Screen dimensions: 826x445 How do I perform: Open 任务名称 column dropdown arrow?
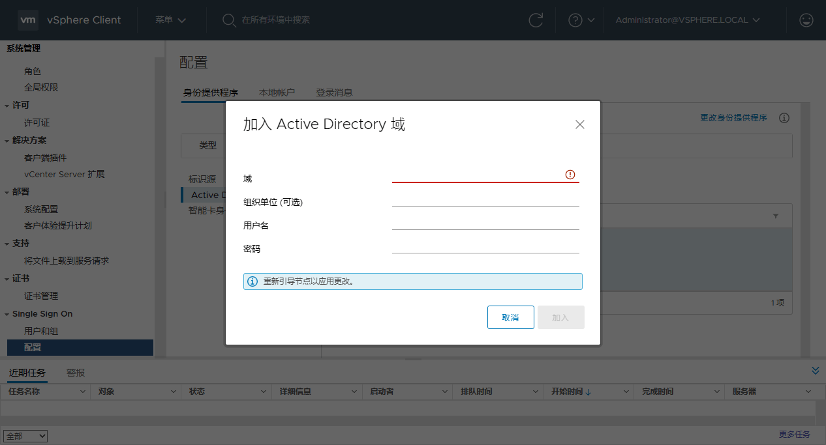point(83,392)
